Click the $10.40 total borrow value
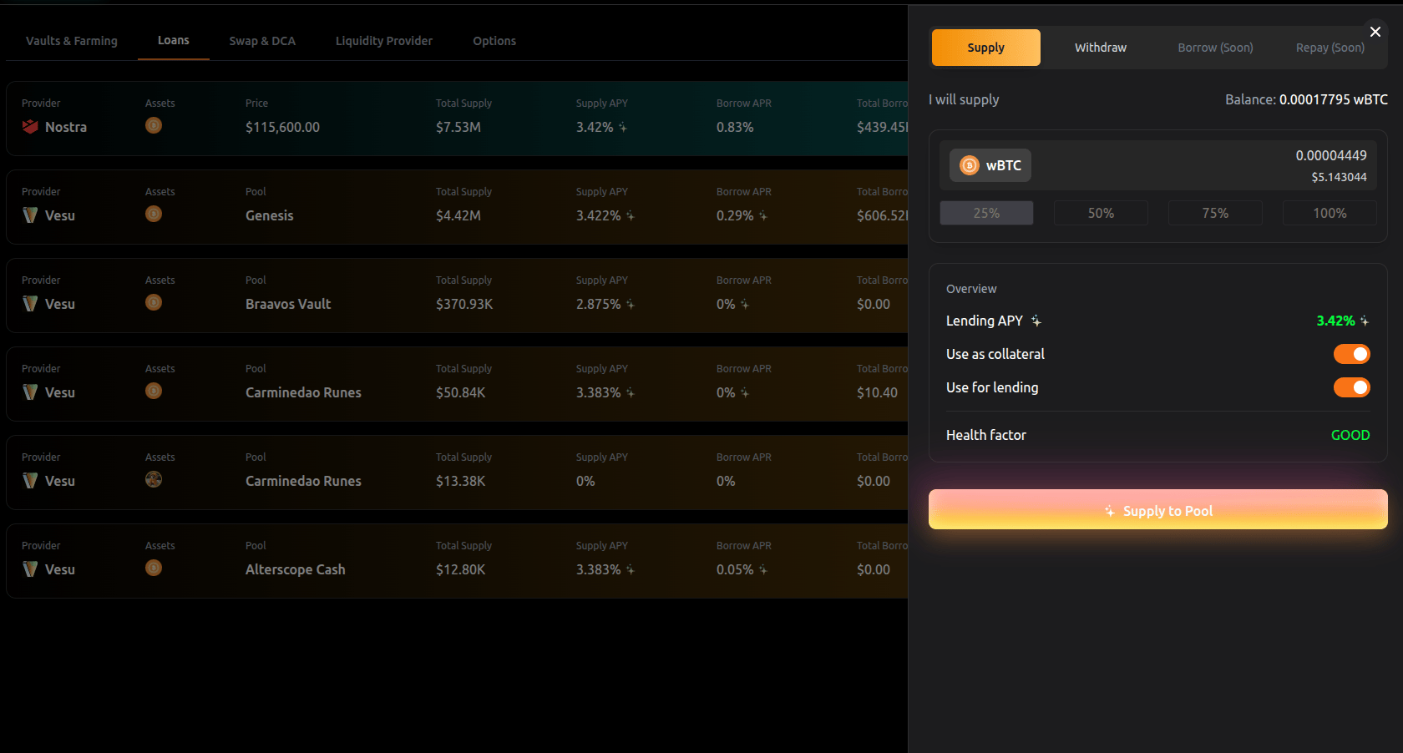1403x753 pixels. tap(877, 392)
